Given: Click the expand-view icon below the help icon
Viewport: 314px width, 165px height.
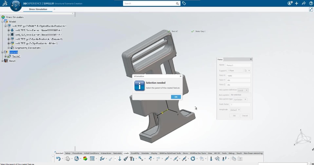Looking at the screenshot, I should (x=311, y=9).
